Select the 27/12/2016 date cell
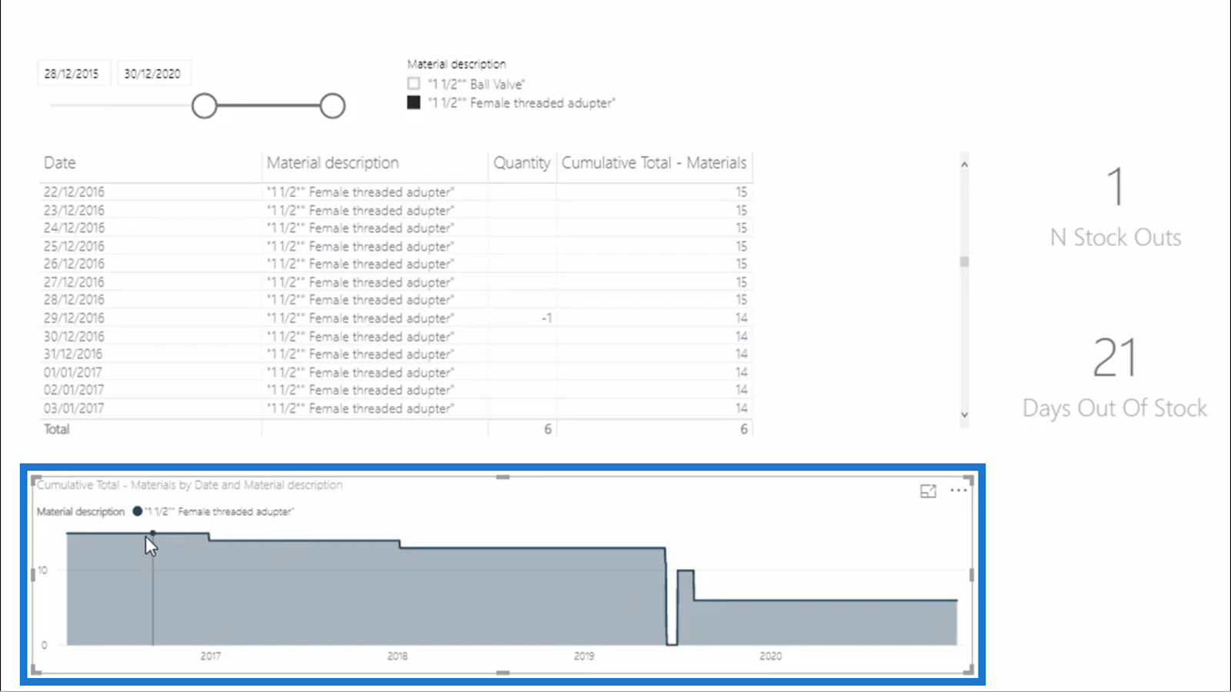Viewport: 1231px width, 692px height. (74, 282)
